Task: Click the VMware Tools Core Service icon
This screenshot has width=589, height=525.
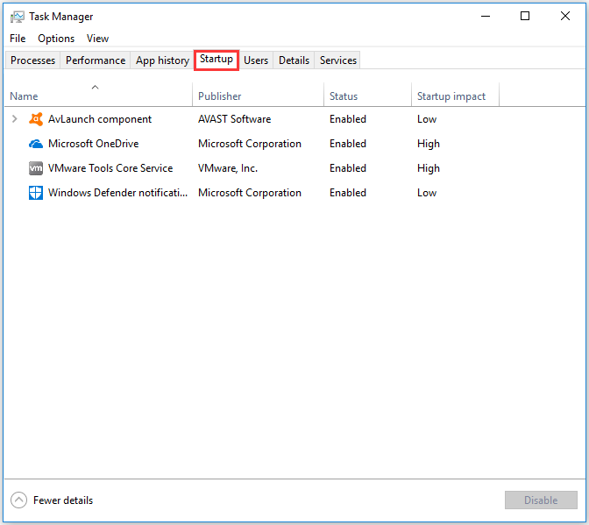Action: (36, 168)
